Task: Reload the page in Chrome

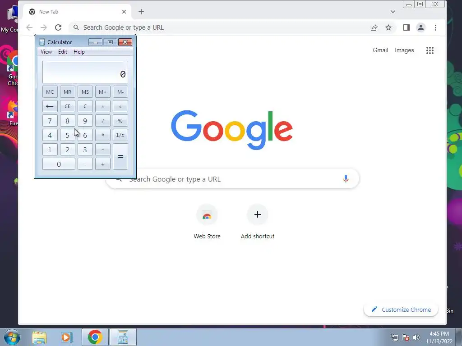Action: pyautogui.click(x=58, y=27)
